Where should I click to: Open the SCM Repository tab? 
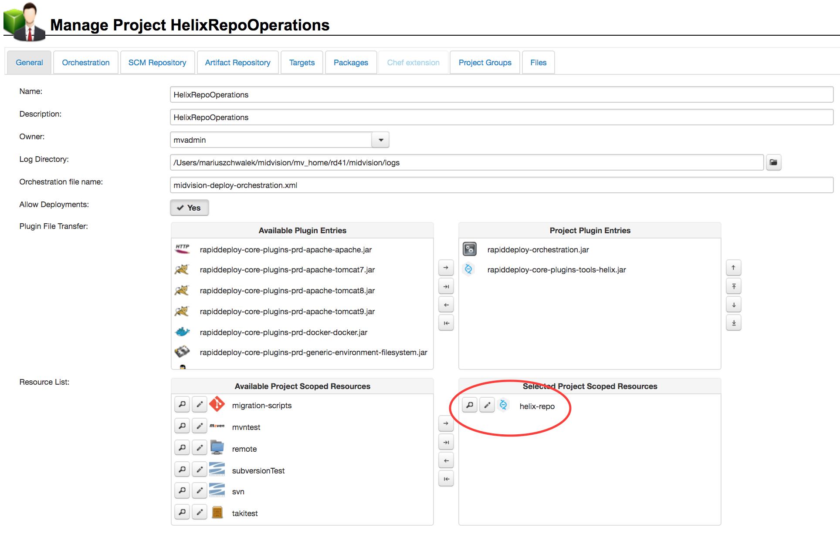click(157, 62)
